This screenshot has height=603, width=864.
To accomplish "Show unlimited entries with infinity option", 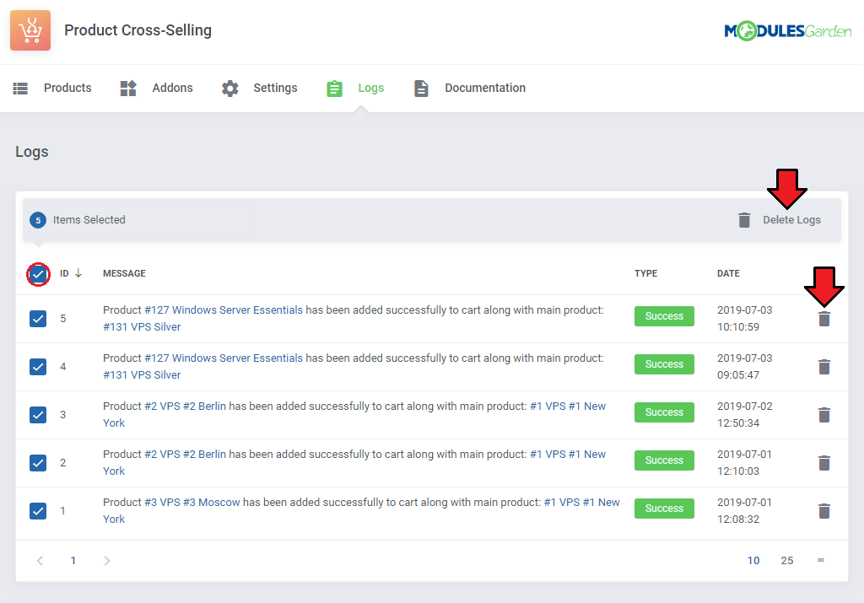I will tap(821, 560).
